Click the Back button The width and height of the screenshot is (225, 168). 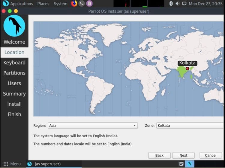click(159, 155)
